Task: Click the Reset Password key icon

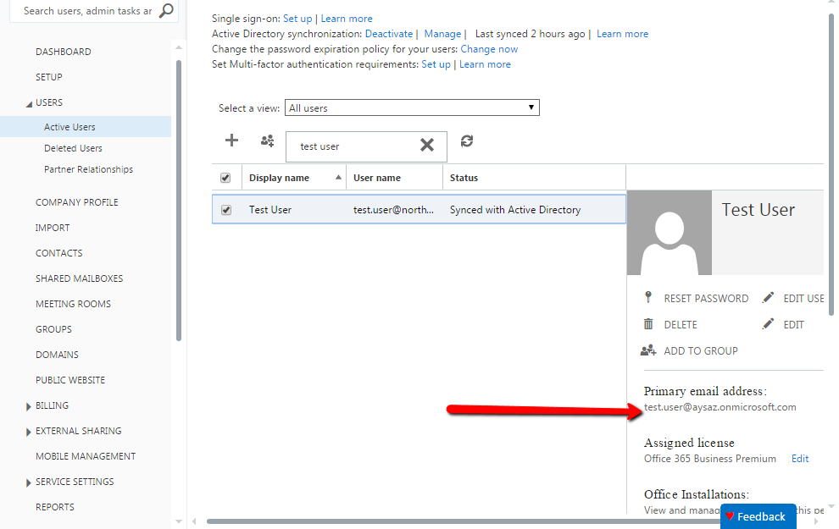Action: (648, 298)
